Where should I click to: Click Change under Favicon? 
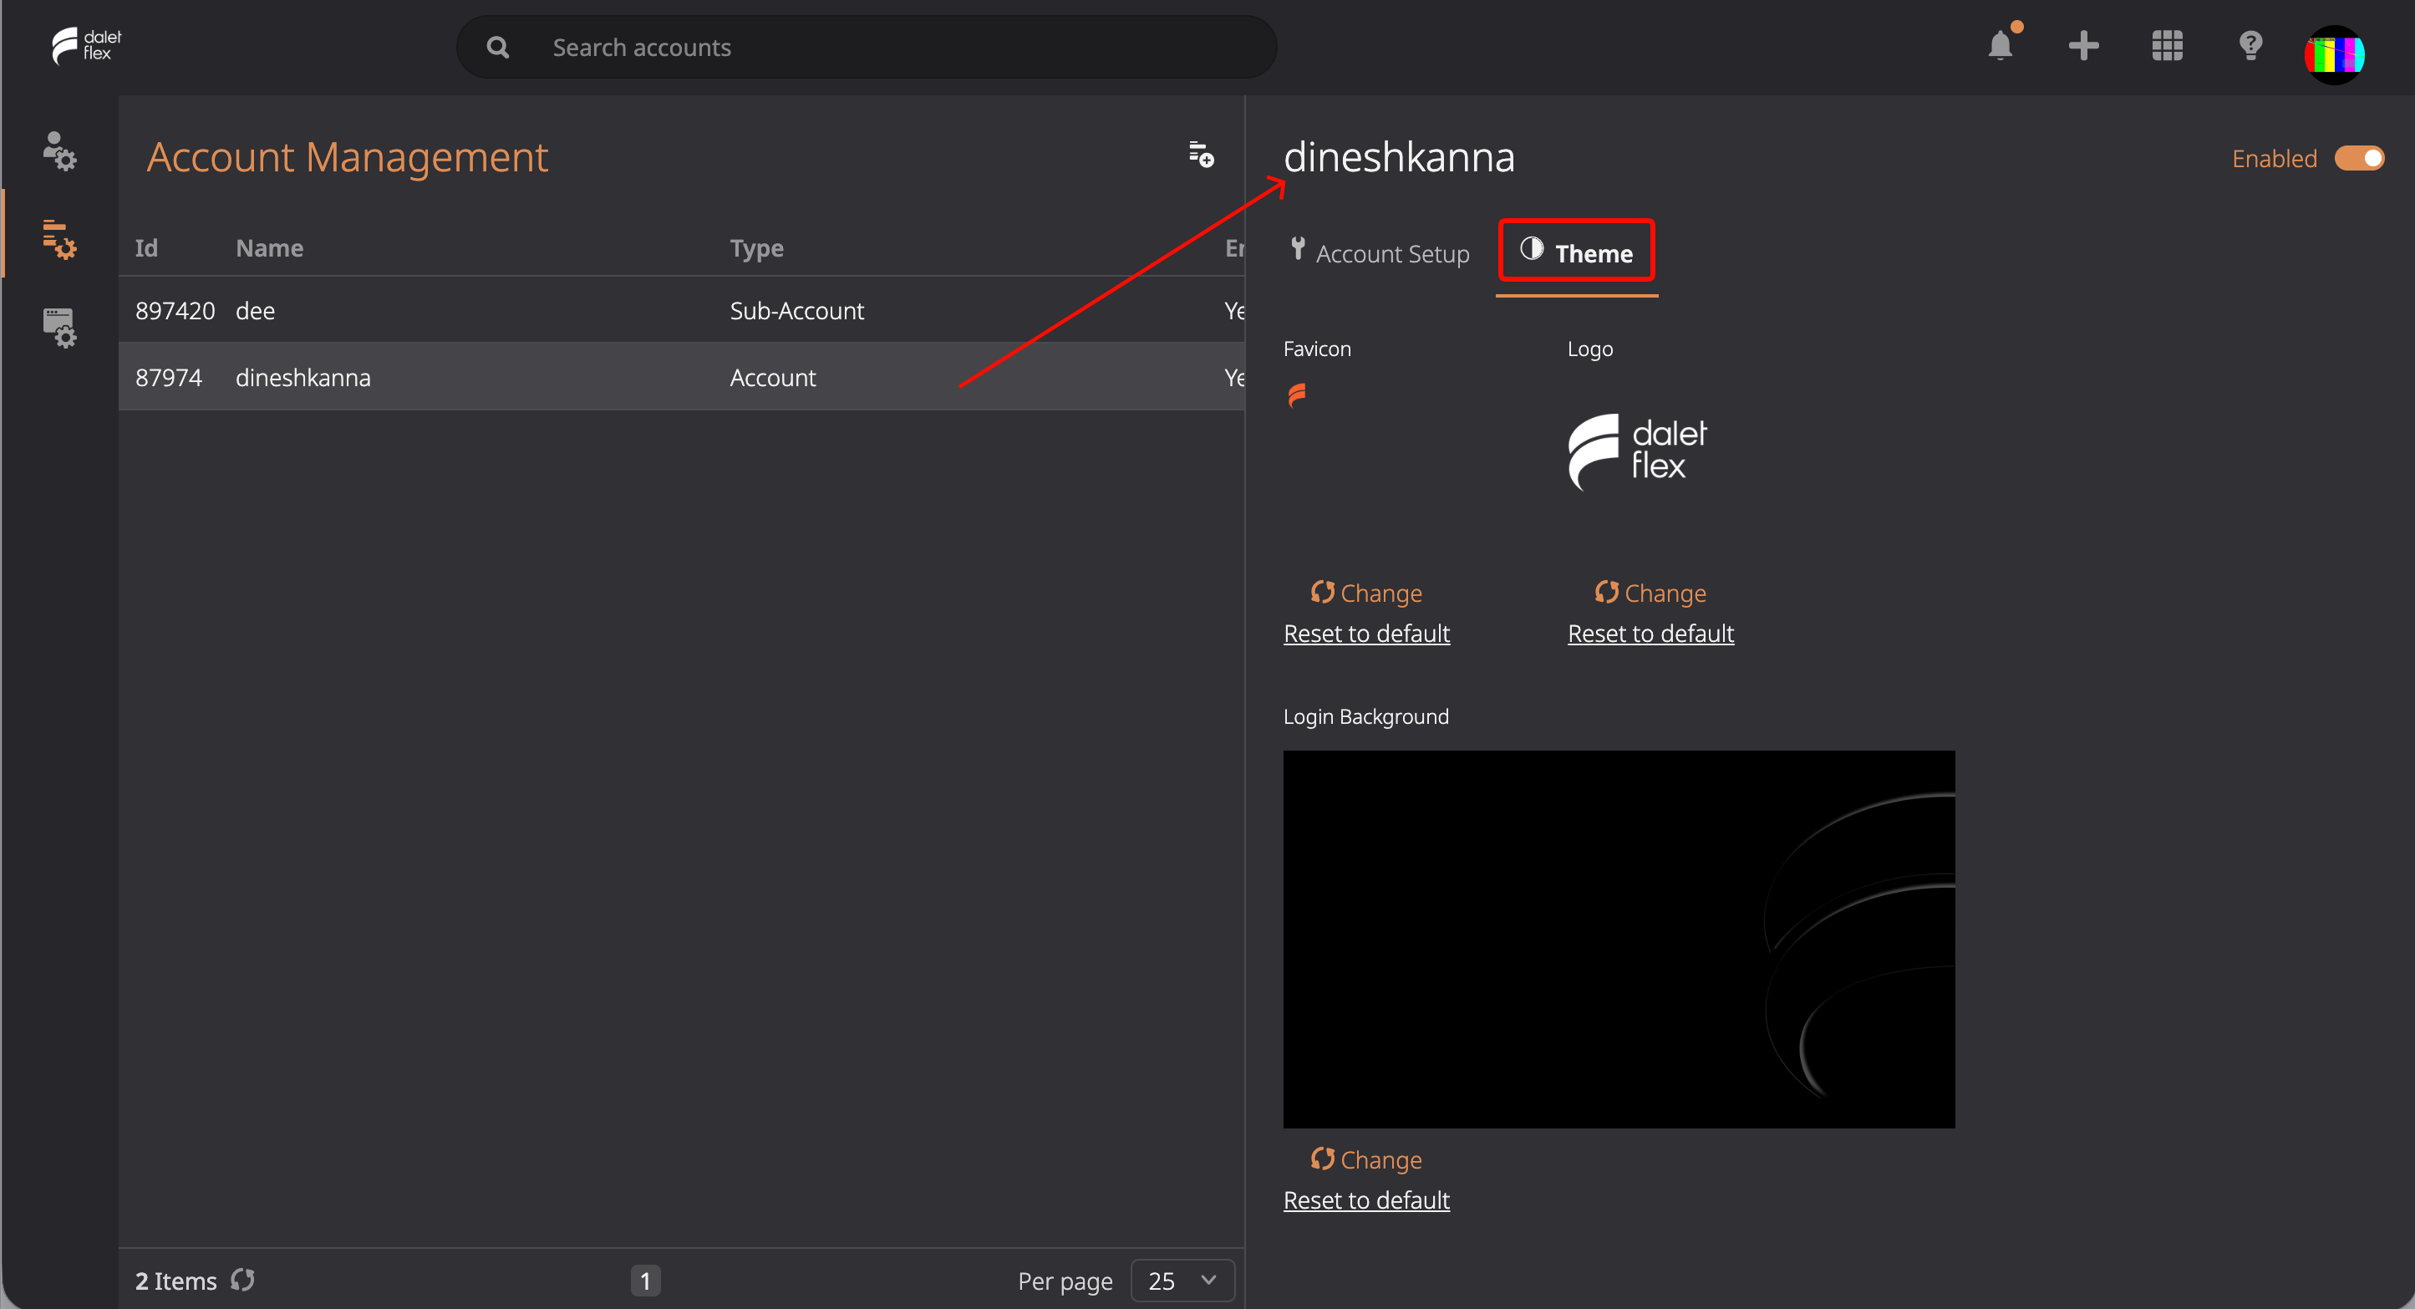coord(1366,593)
